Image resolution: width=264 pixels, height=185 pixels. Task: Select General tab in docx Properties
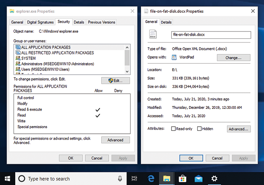tap(151, 22)
